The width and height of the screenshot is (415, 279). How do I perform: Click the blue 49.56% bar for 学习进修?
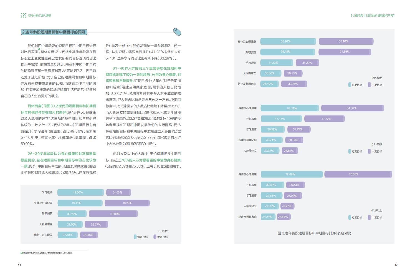(80, 192)
